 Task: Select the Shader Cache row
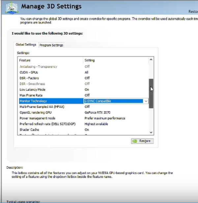point(84,130)
